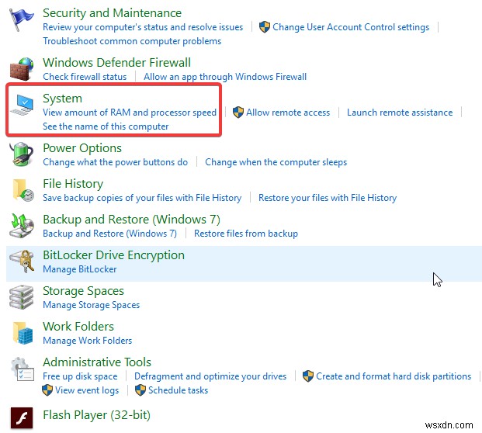This screenshot has width=482, height=433.
Task: Click shield icon beside Schedule tasks
Action: point(140,390)
